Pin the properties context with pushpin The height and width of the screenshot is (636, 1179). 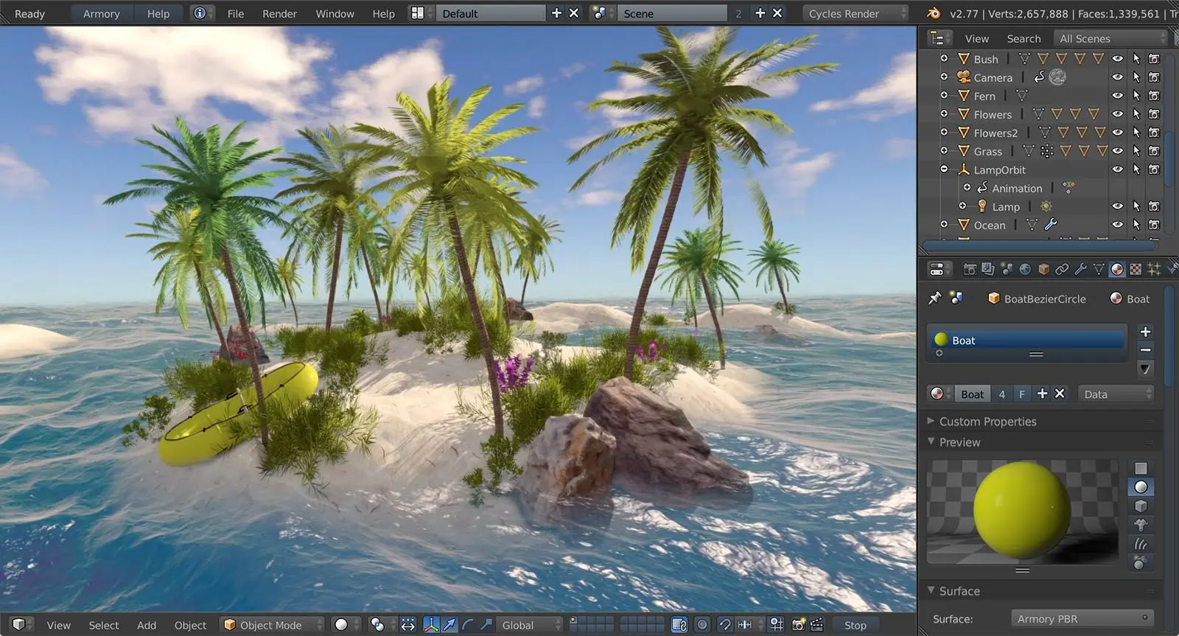pyautogui.click(x=935, y=298)
